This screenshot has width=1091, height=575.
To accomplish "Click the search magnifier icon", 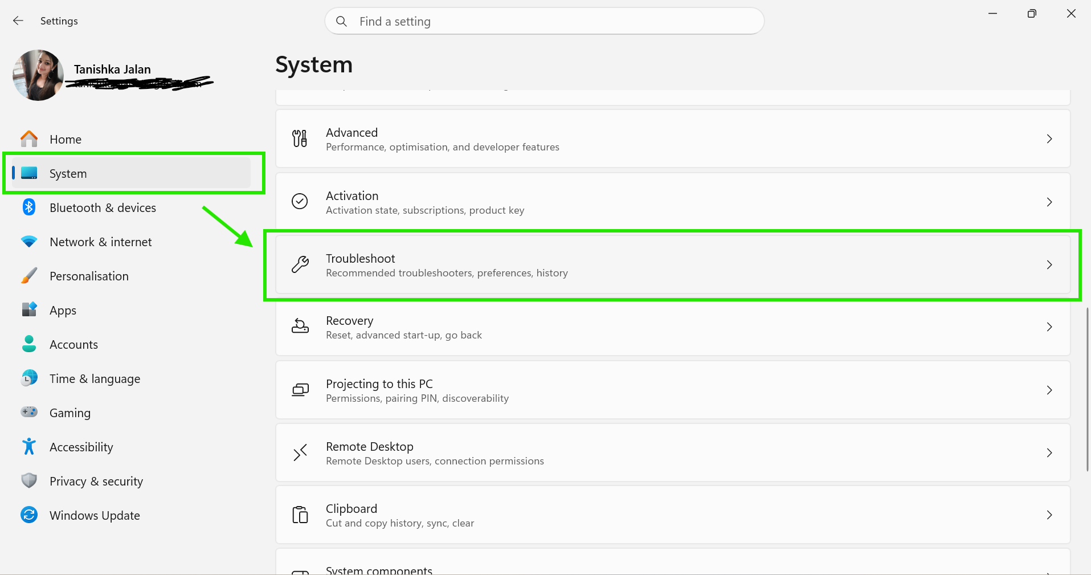I will pos(341,21).
